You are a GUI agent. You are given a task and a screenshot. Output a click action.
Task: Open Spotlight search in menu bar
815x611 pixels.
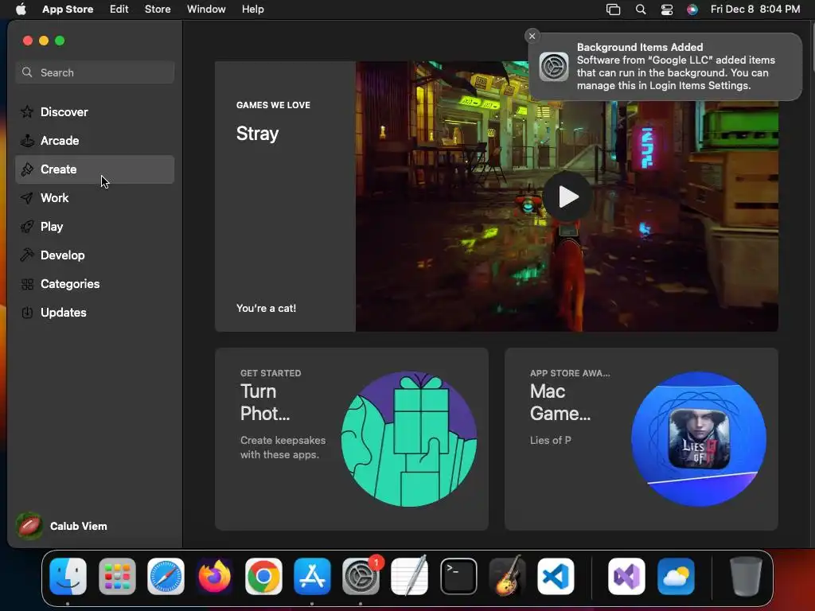pos(641,10)
